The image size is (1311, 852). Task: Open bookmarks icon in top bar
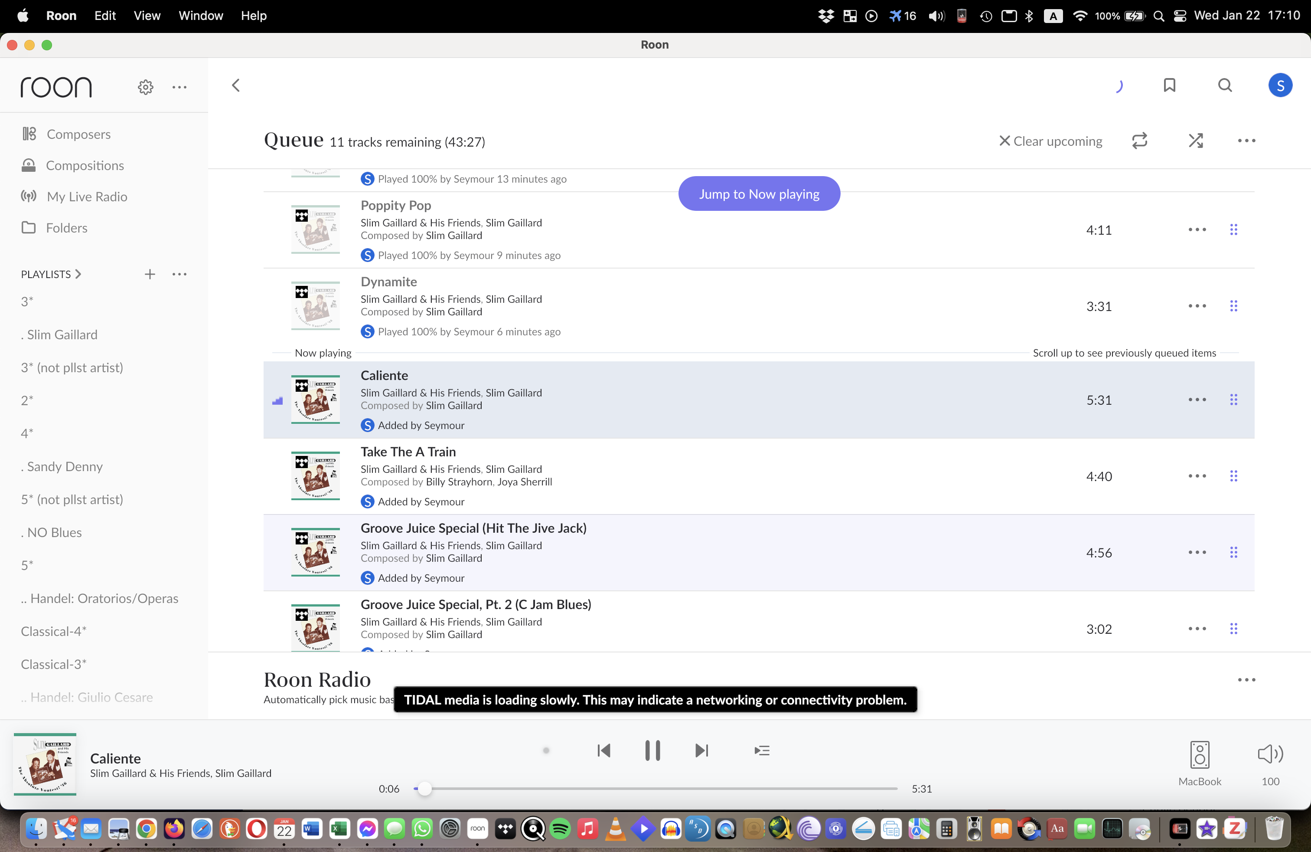[x=1169, y=85]
